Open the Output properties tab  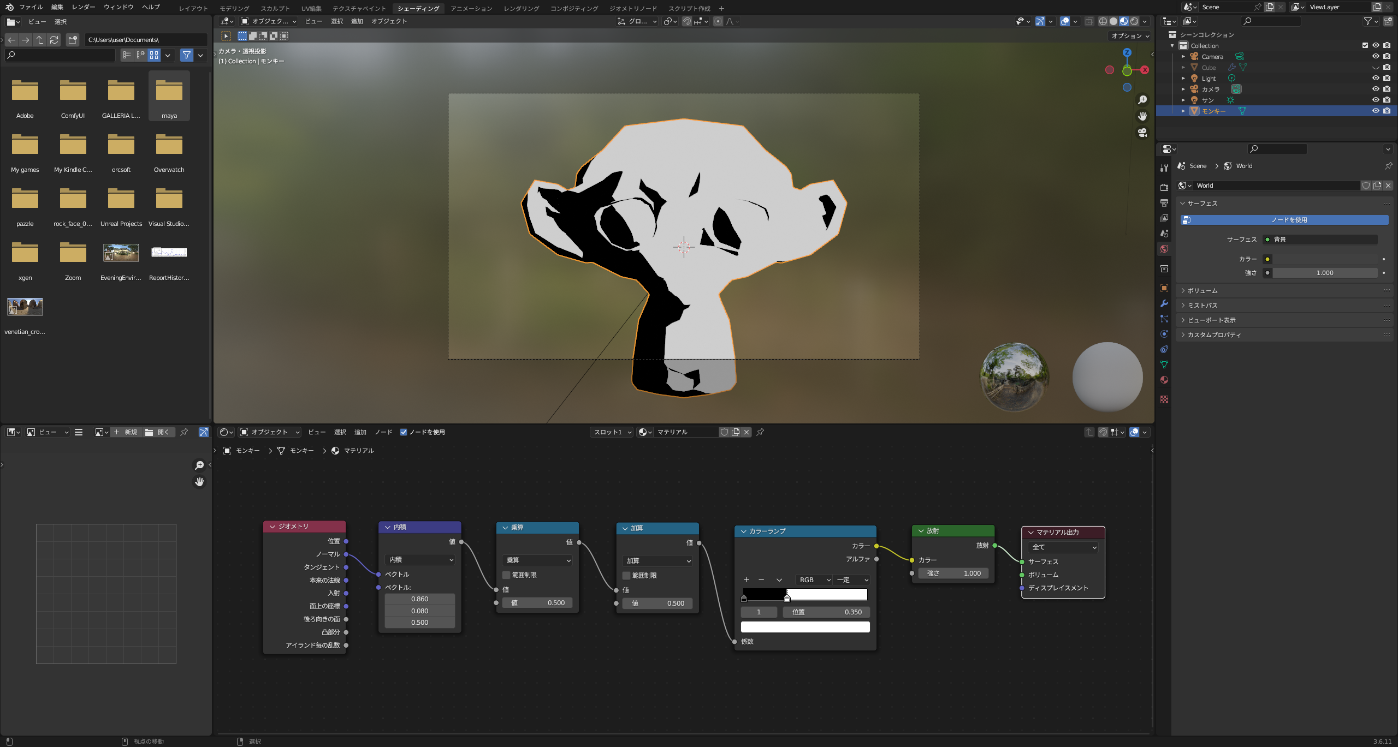point(1164,202)
